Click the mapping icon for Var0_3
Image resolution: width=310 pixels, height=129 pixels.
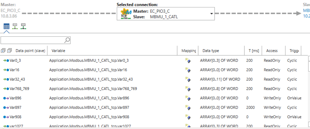click(x=187, y=61)
